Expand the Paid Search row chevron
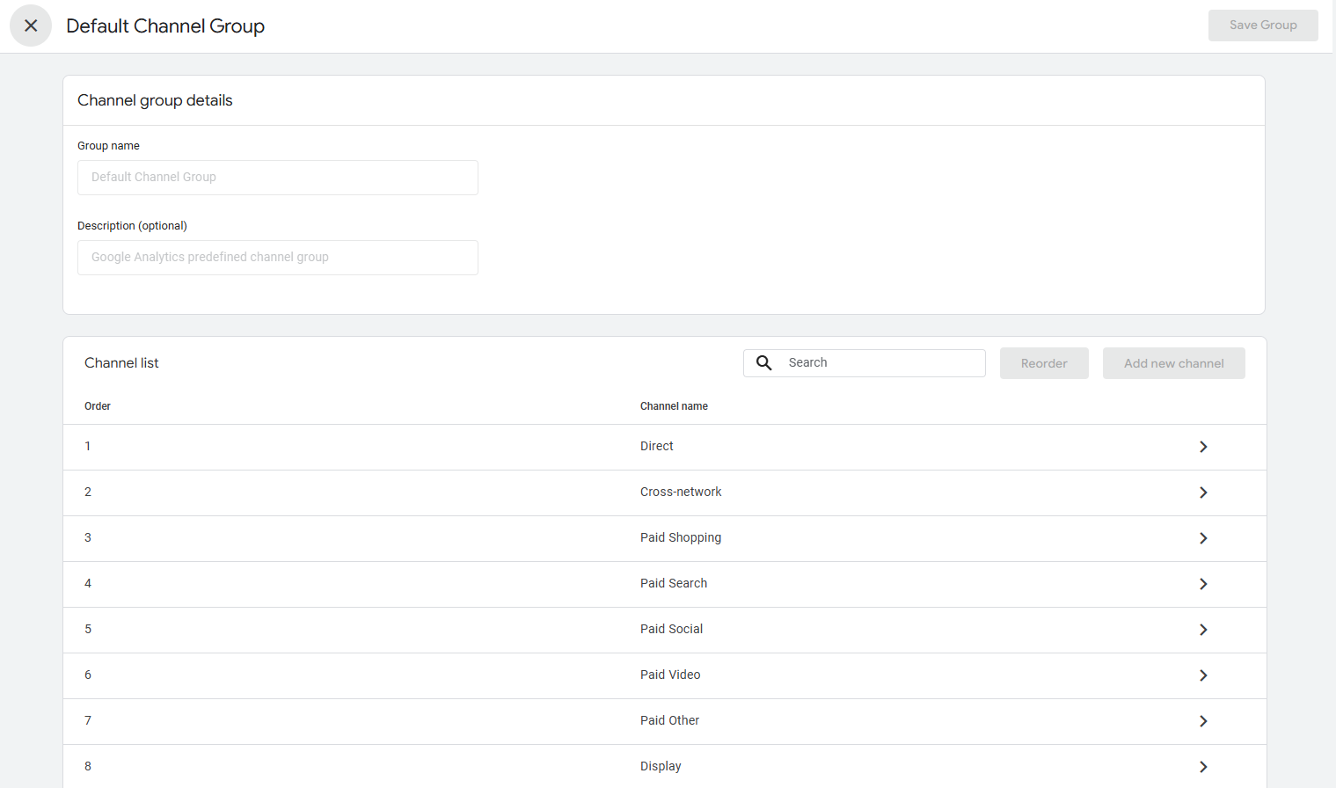Image resolution: width=1336 pixels, height=788 pixels. pyautogui.click(x=1203, y=584)
